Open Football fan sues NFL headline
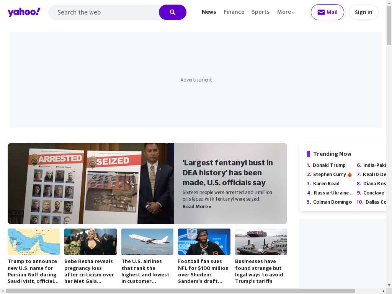This screenshot has width=392, height=294. point(203,271)
